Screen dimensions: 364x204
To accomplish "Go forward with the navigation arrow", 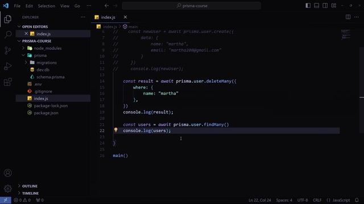I will [x=115, y=6].
